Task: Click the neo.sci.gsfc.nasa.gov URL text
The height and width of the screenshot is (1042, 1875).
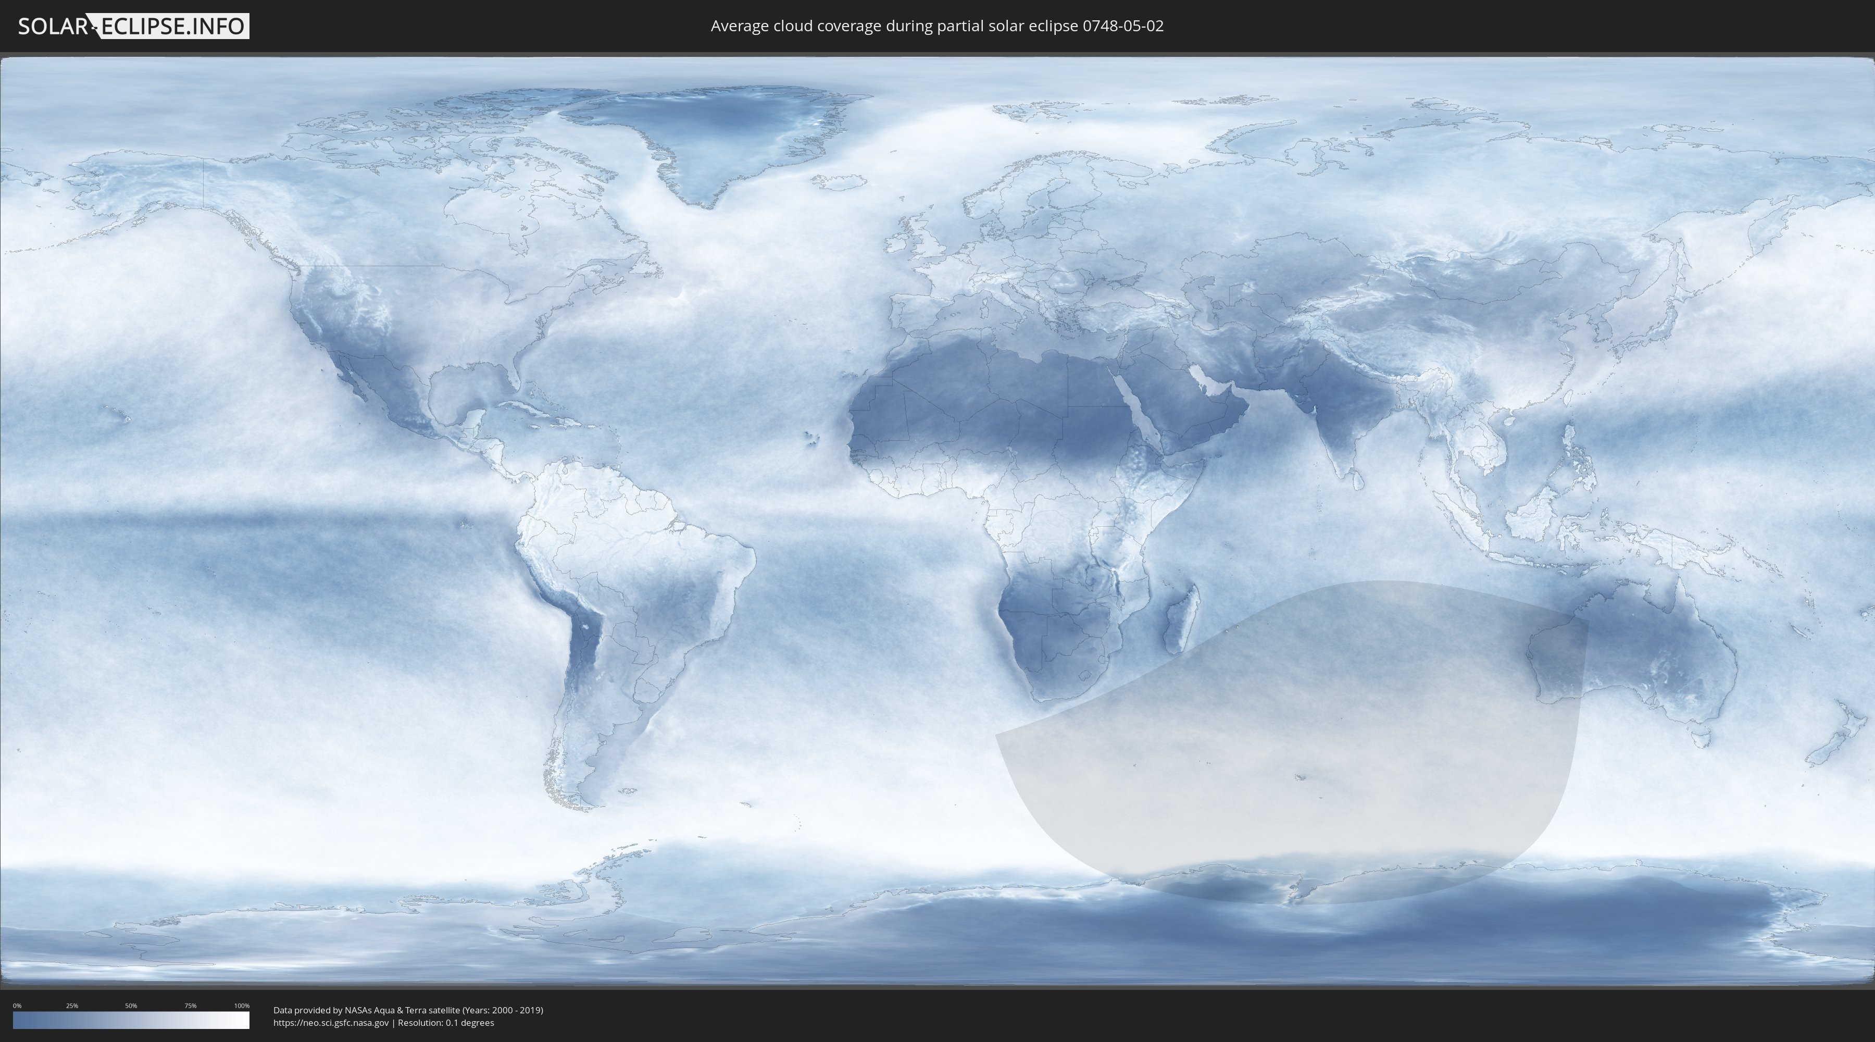Action: 331,1022
